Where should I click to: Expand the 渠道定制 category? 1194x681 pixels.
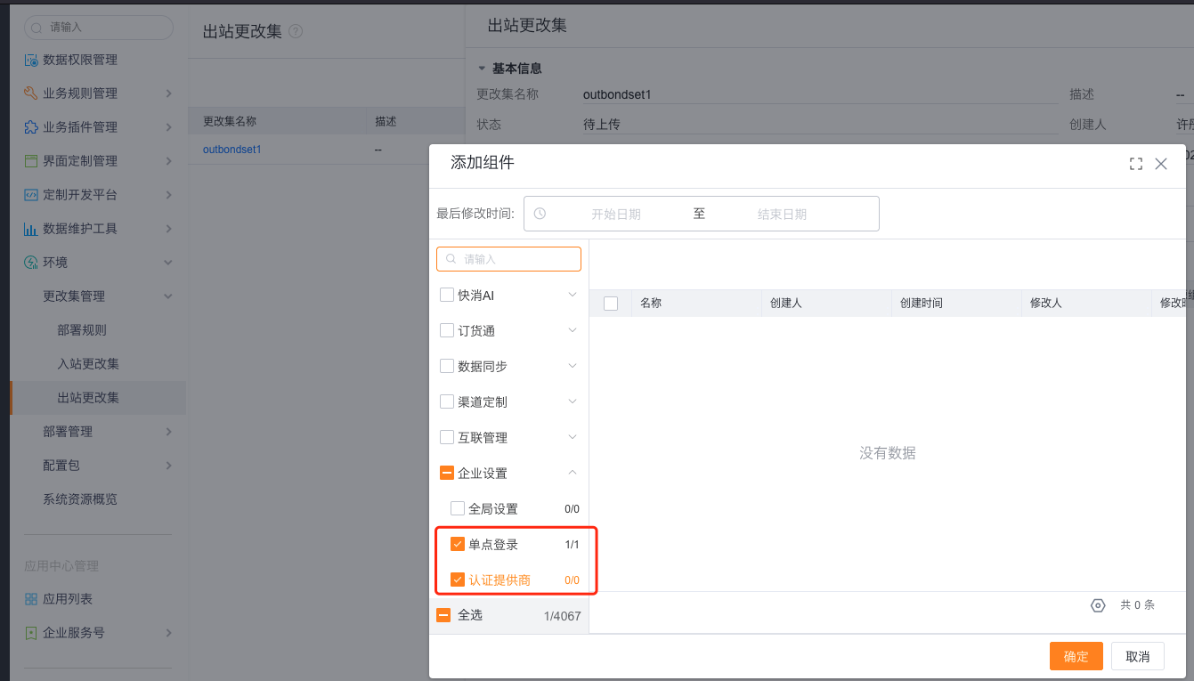[573, 401]
